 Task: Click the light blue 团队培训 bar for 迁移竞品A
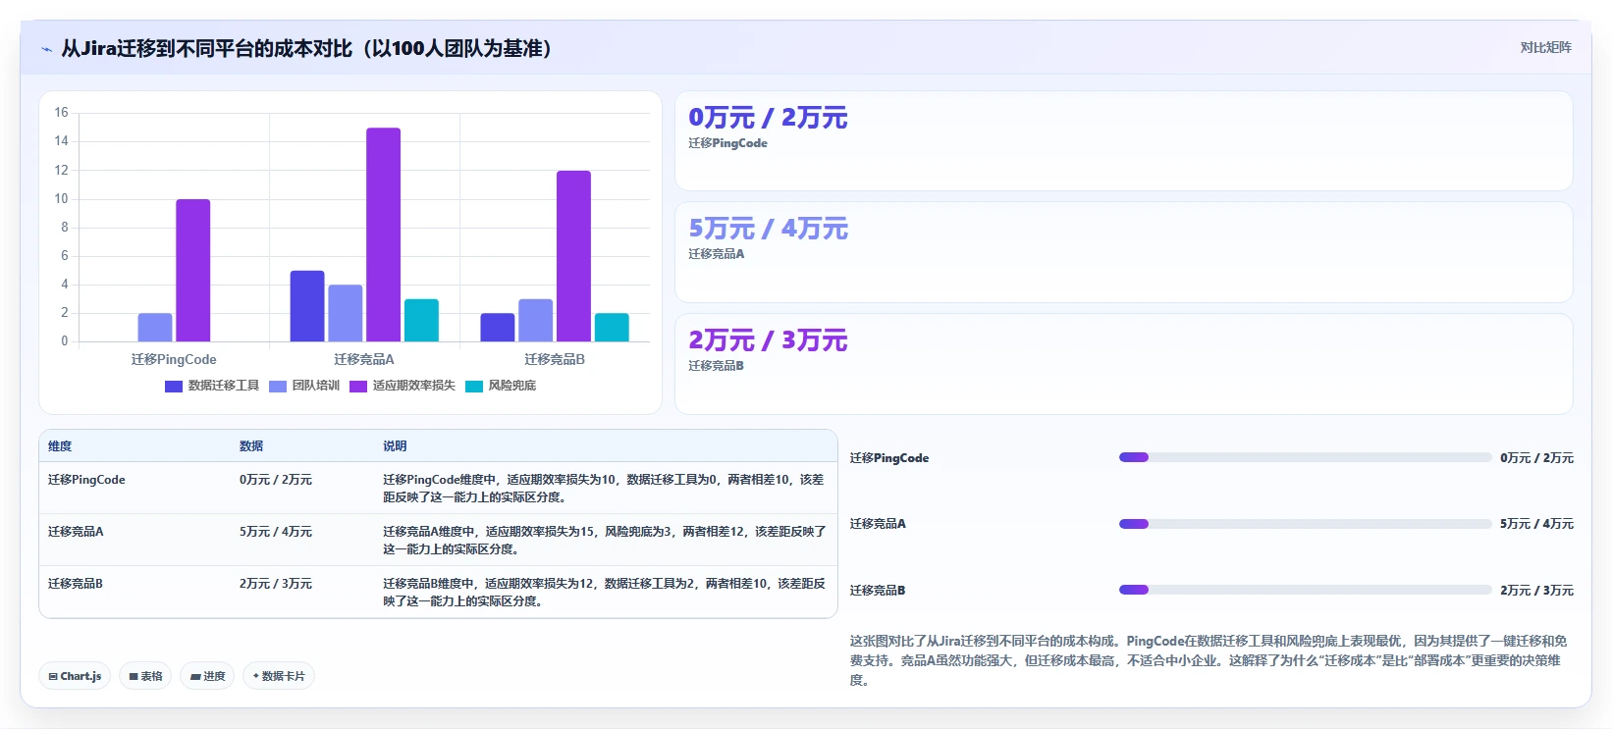346,313
